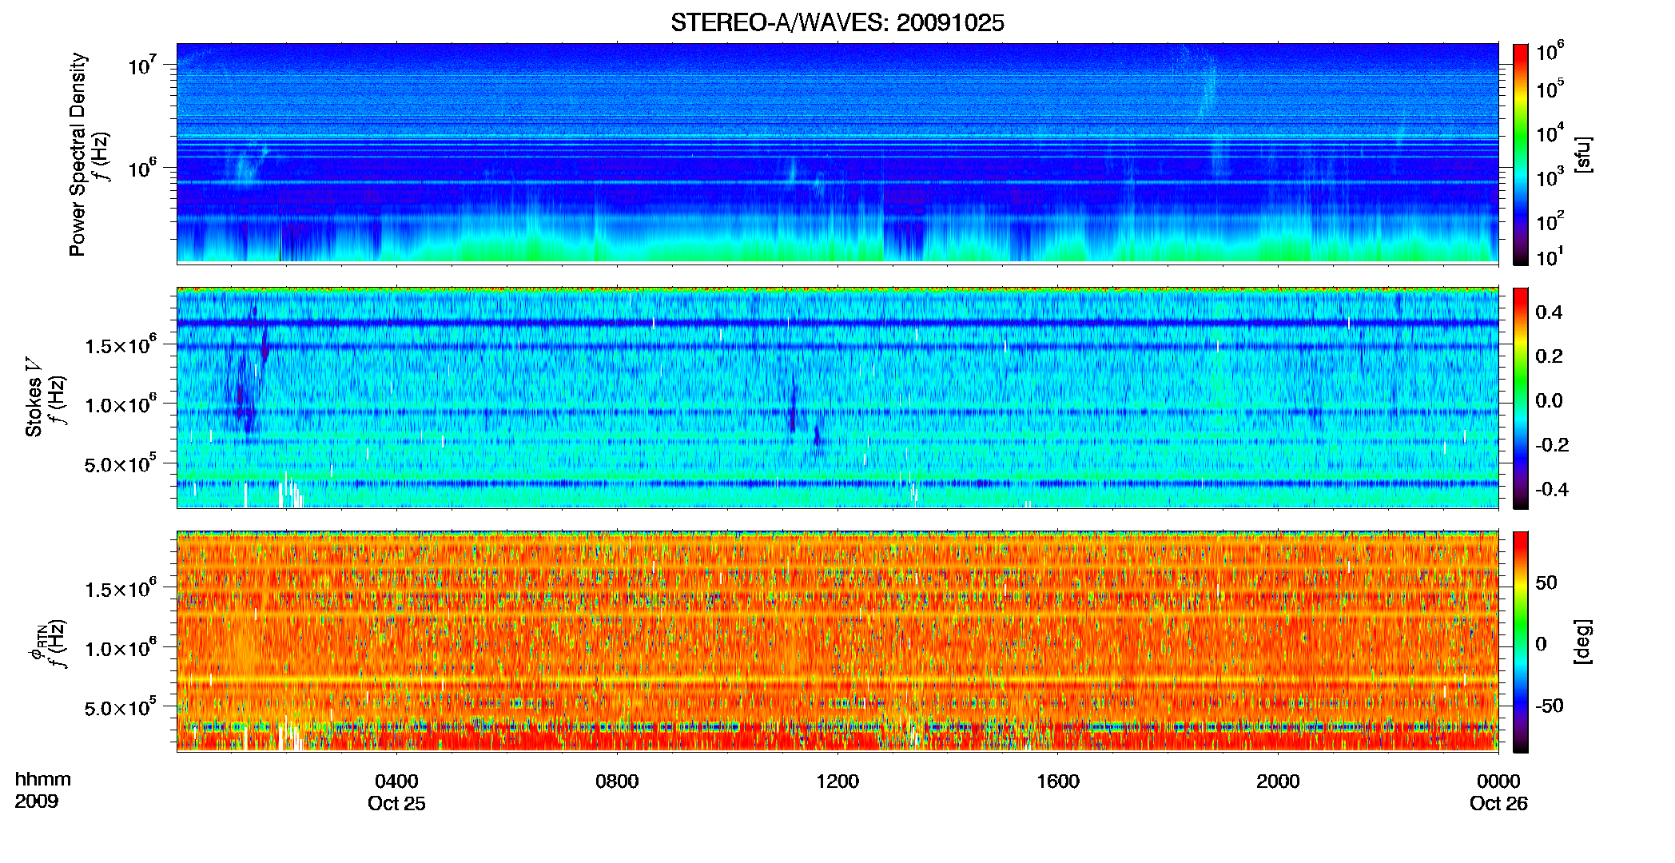Click the top power spectral density colorbar

click(1521, 154)
